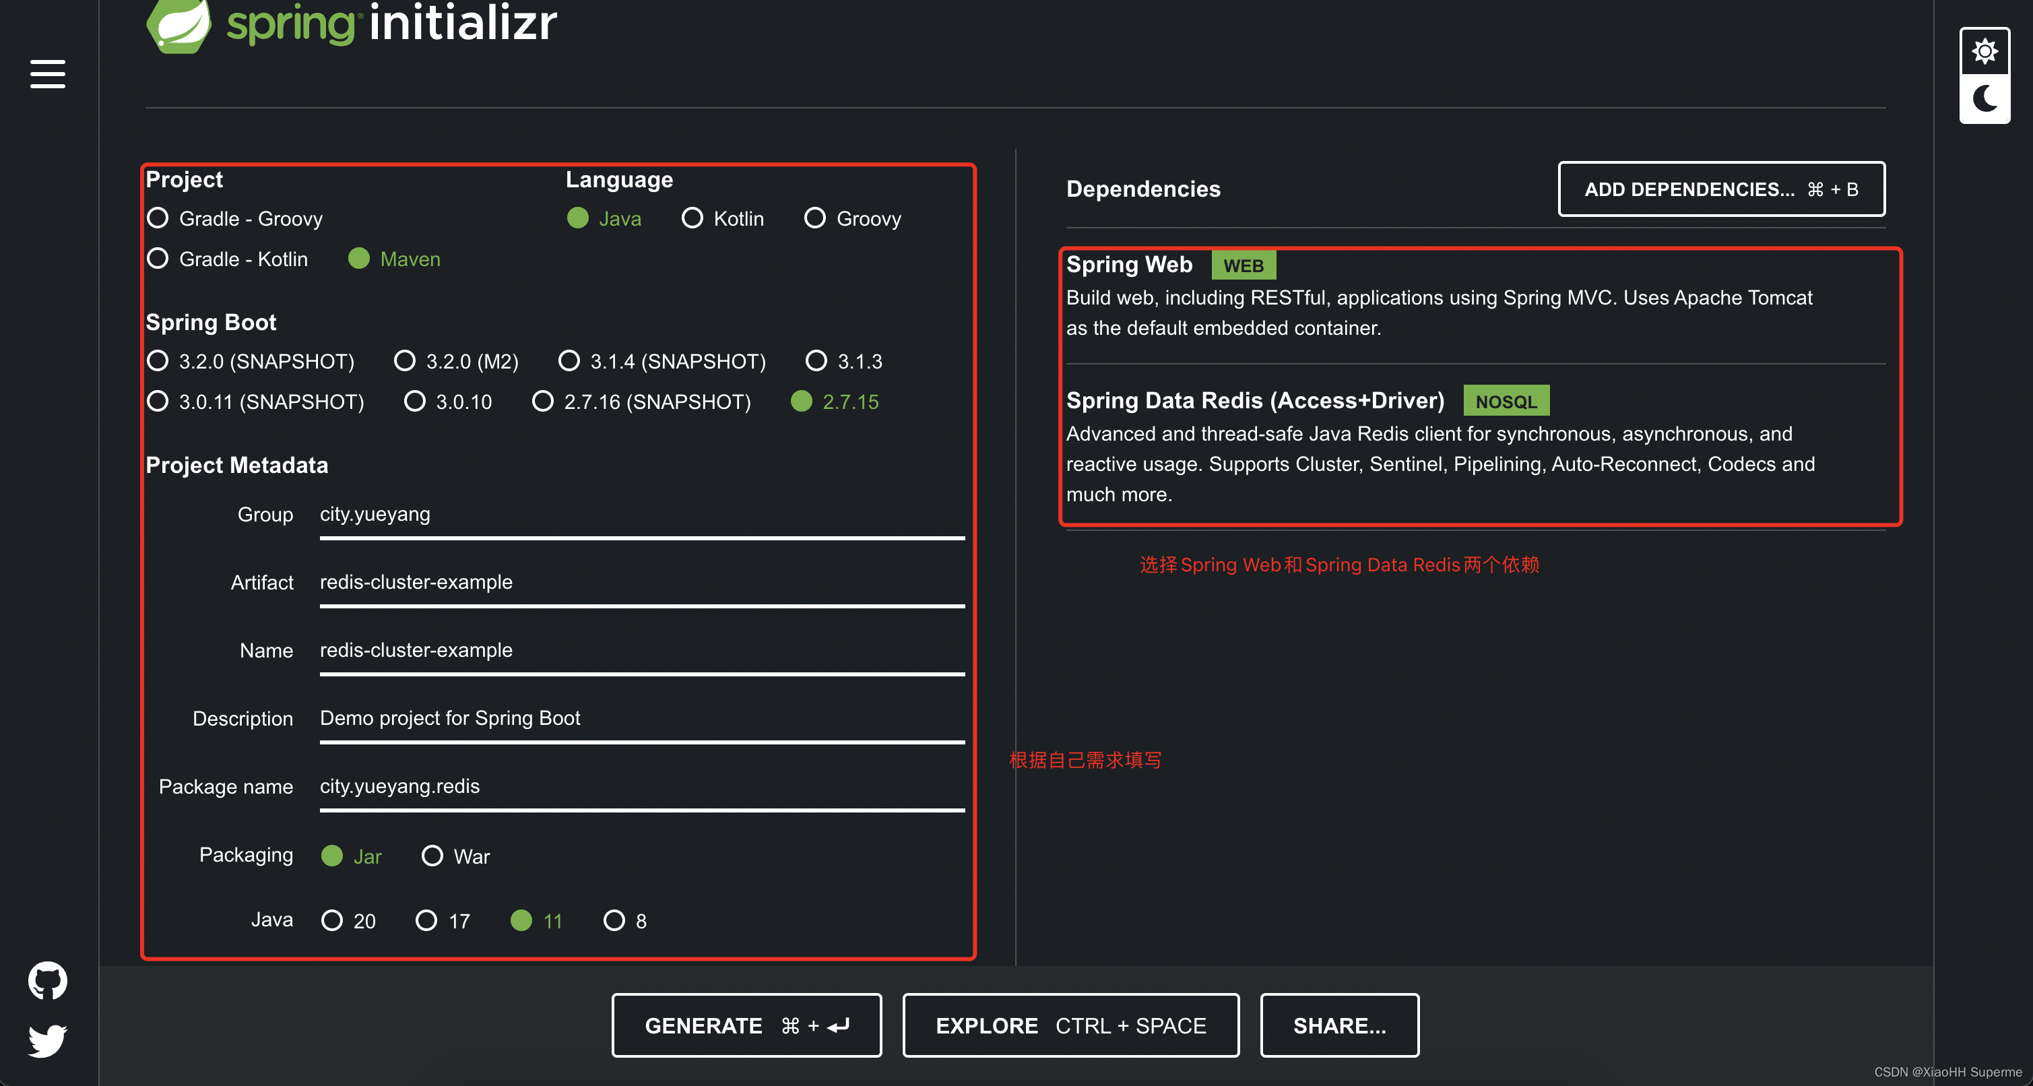The height and width of the screenshot is (1086, 2033).
Task: Select Java version 11
Action: (x=537, y=921)
